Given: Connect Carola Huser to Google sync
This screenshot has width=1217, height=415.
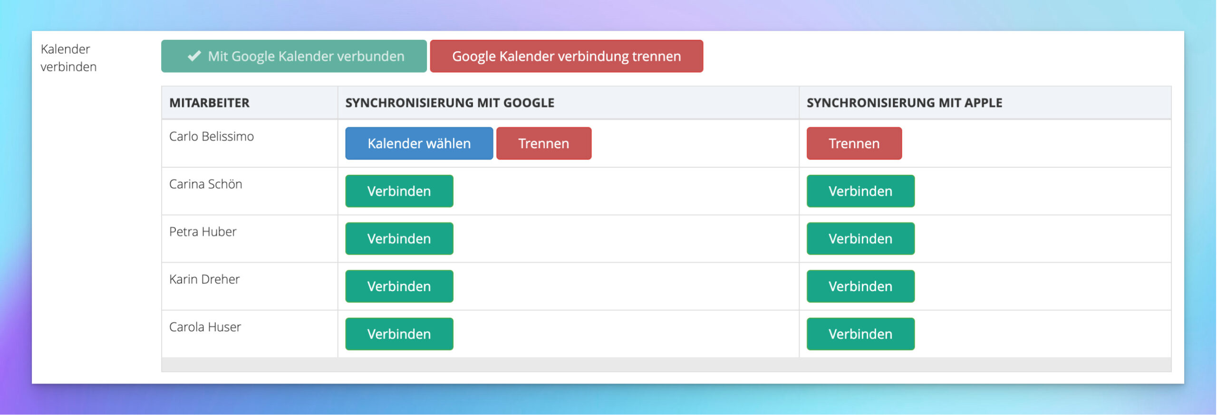Looking at the screenshot, I should click(399, 334).
